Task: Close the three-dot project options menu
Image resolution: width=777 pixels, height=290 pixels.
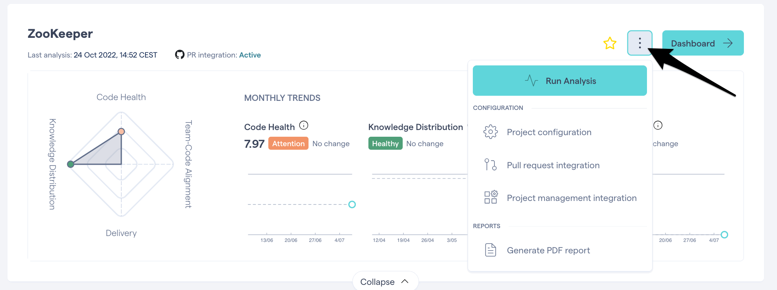Action: [x=639, y=43]
